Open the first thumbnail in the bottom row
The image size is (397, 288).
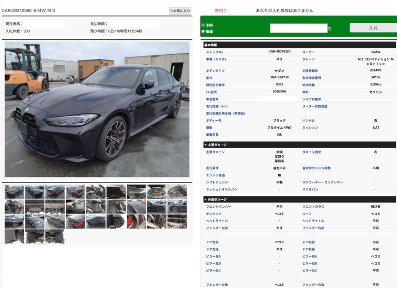(x=14, y=236)
